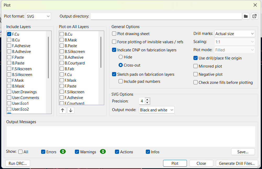Check F.Mask in Include Layers
Viewport: 262px width, 169px height.
click(x=9, y=80)
